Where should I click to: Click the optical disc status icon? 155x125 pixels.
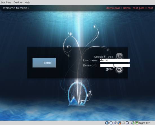[111, 123]
